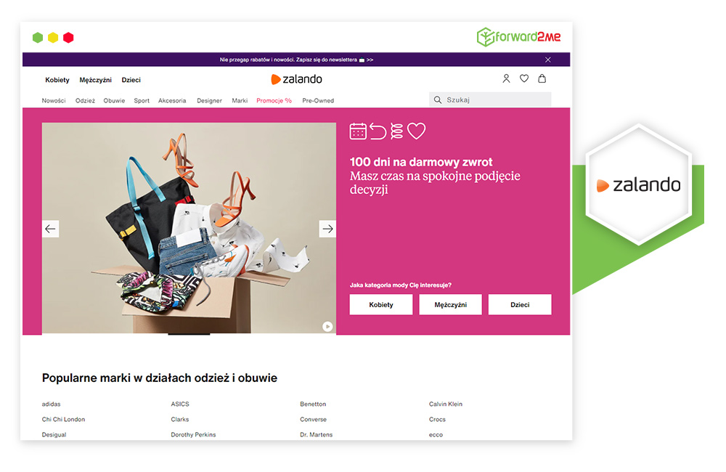This screenshot has width=726, height=472.
Task: Open the Calvin Klein brand link
Action: pos(446,404)
